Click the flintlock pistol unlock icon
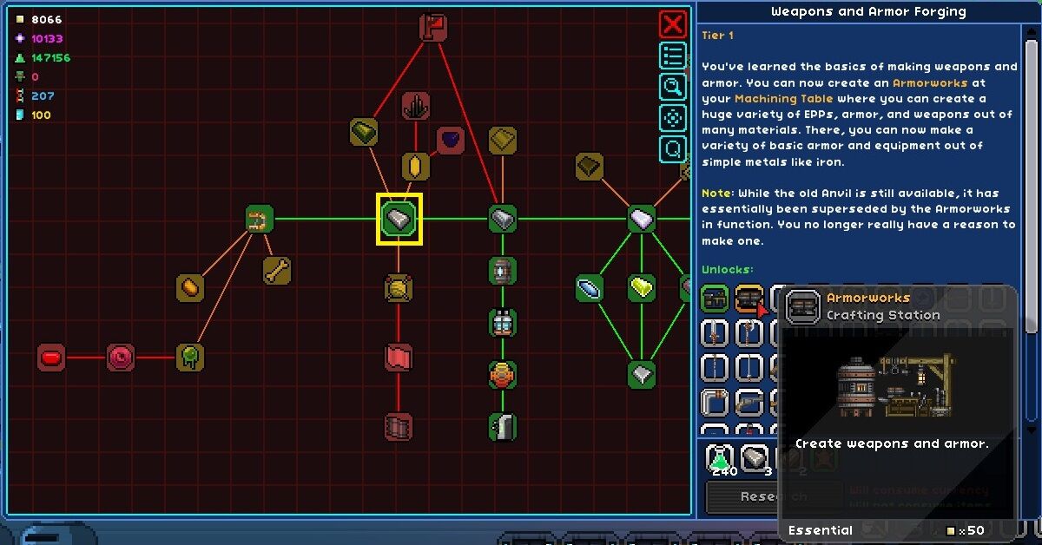Screen dimensions: 1042x545 tap(749, 402)
